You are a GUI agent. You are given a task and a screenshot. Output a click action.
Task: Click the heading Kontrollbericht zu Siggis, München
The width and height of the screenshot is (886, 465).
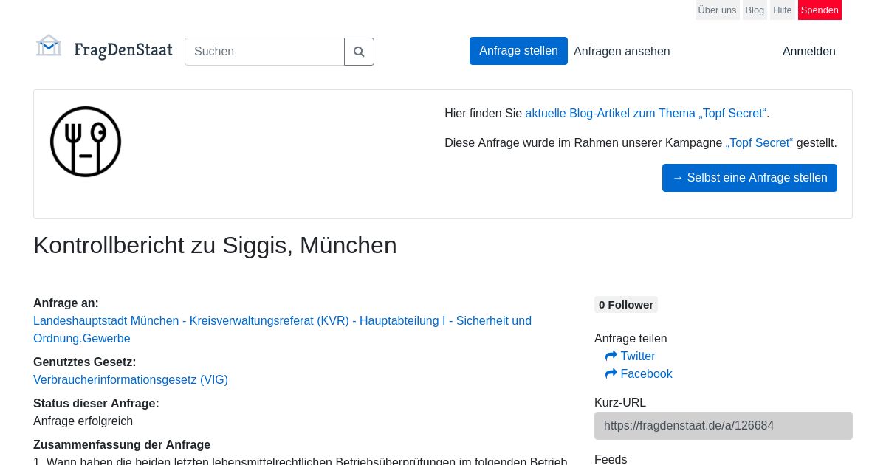point(215,245)
